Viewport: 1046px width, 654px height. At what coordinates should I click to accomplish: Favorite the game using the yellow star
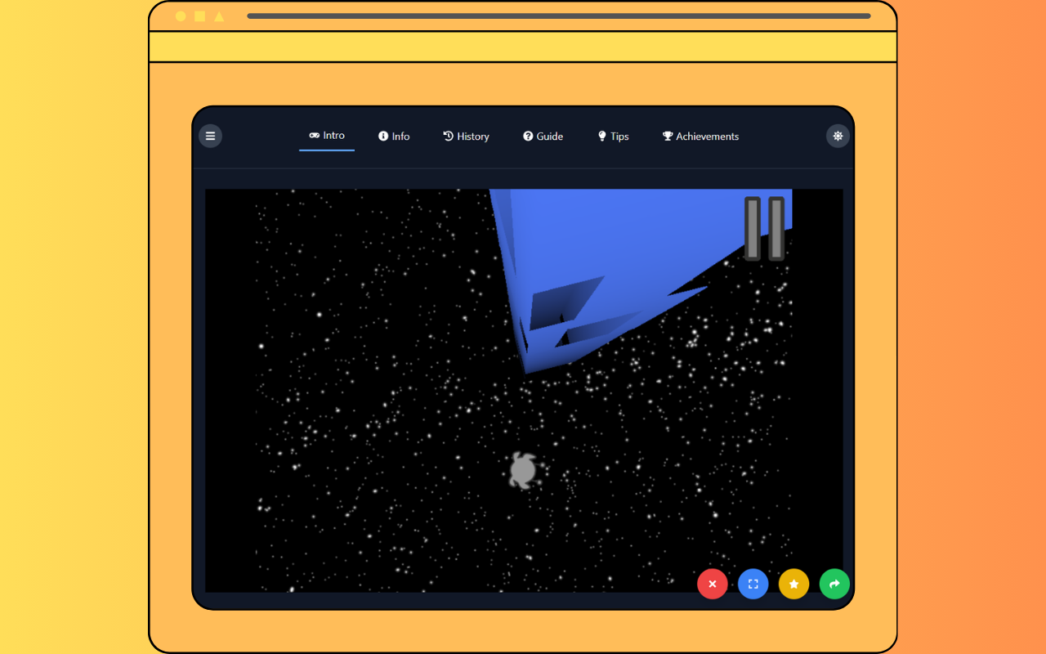(793, 584)
